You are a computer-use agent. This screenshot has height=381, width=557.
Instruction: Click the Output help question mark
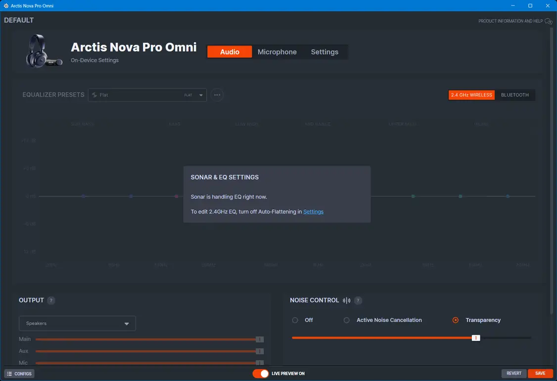click(51, 300)
